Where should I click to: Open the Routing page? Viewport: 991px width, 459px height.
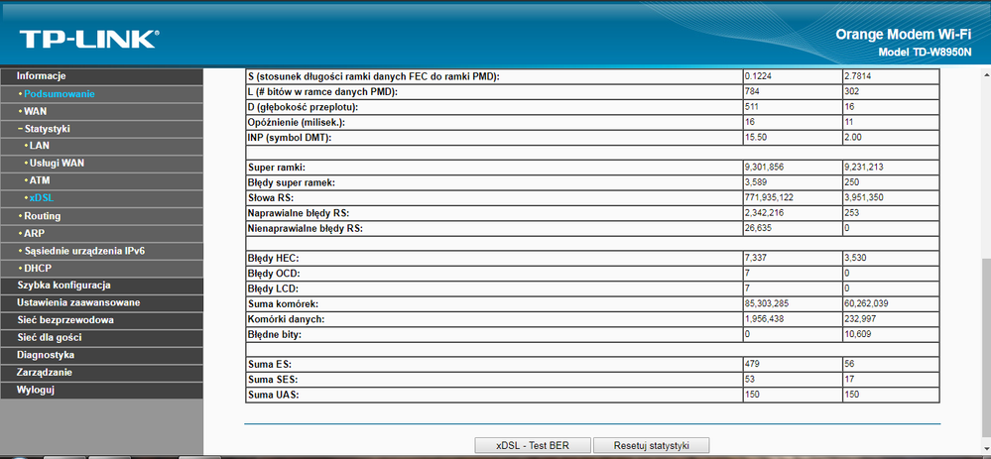(x=43, y=216)
